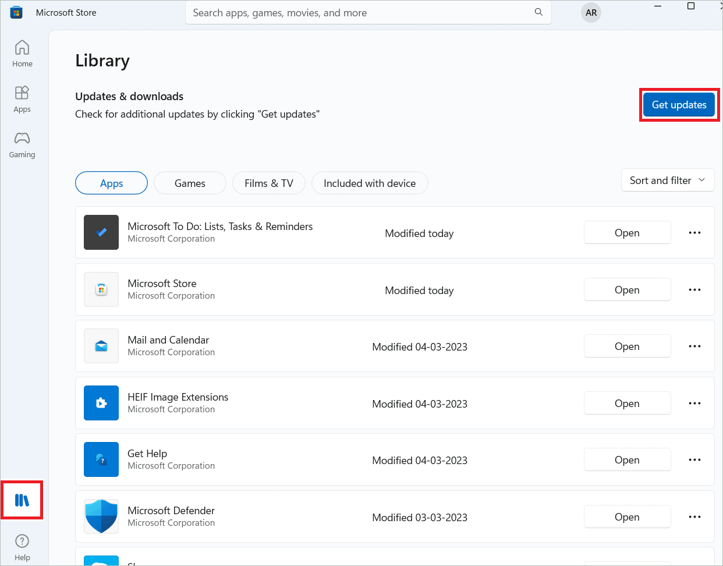
Task: Open Microsoft To Do app
Action: [x=627, y=232]
